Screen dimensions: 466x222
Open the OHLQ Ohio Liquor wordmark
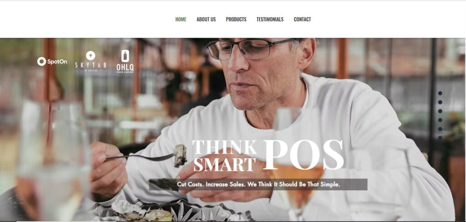[125, 68]
